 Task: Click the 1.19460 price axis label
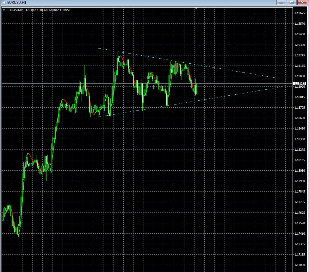coord(300,34)
